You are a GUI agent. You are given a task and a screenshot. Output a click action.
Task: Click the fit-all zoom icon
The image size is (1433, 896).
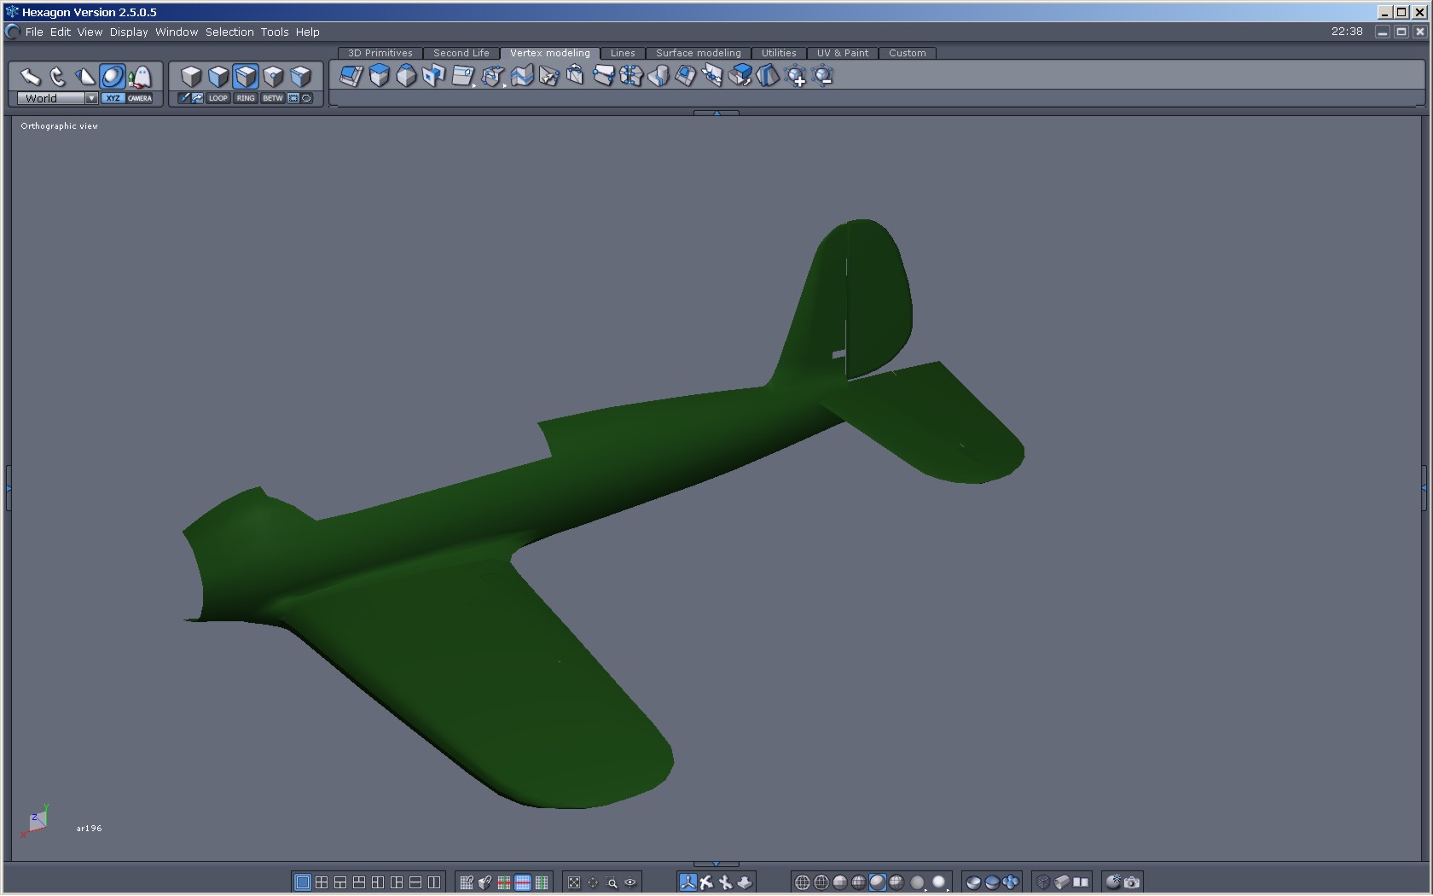click(x=574, y=882)
